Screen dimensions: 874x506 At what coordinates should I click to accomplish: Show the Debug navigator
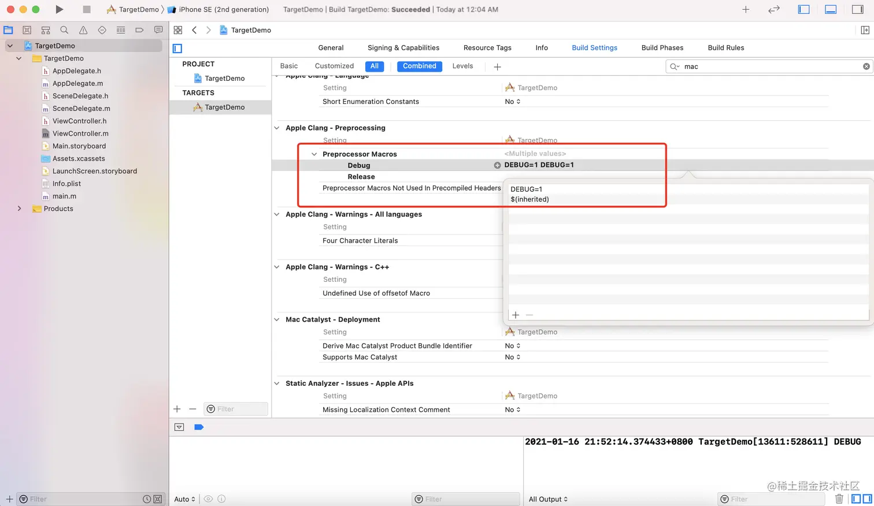[x=121, y=30]
